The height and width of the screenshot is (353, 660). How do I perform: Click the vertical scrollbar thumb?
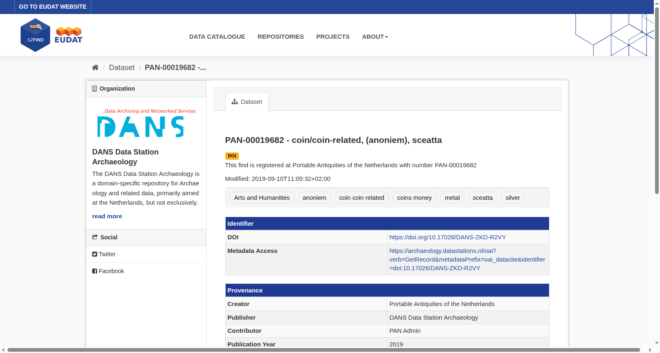coord(657,101)
